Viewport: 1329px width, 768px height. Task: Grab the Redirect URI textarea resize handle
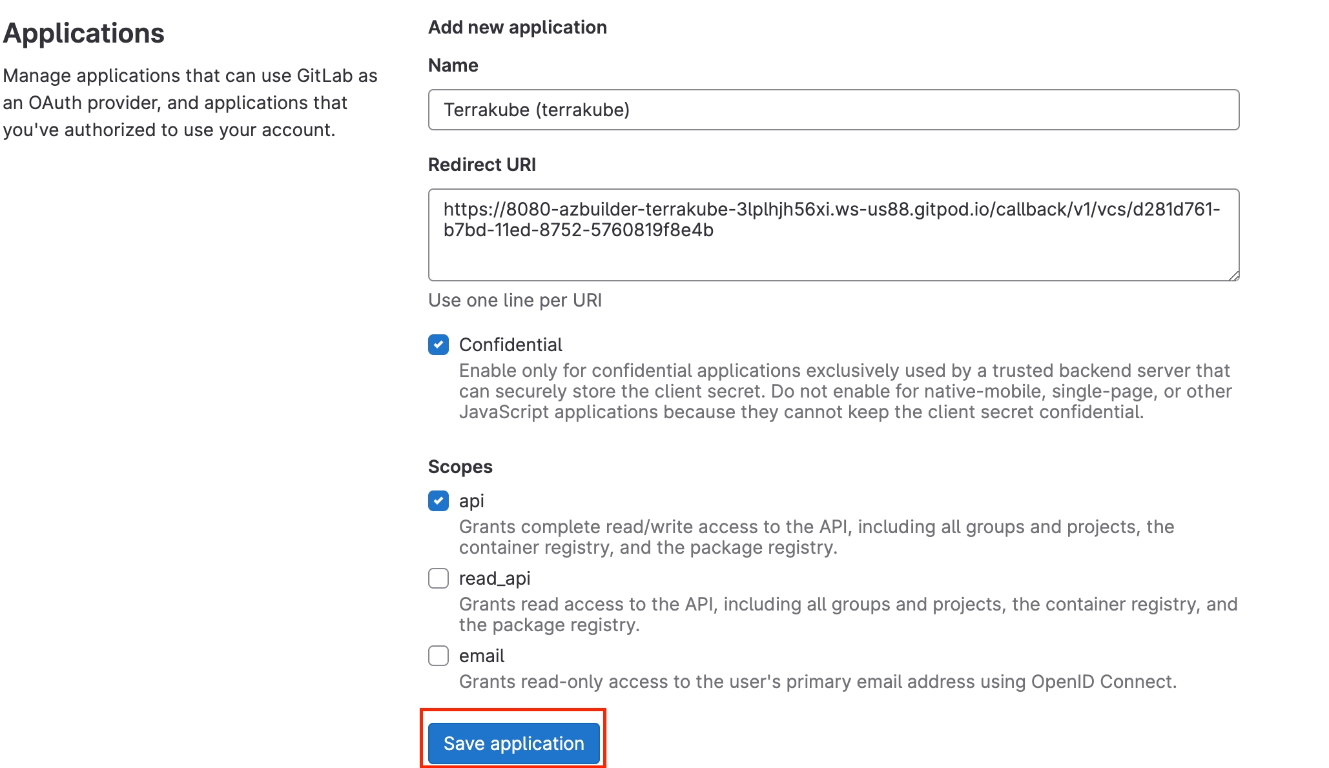(x=1233, y=276)
